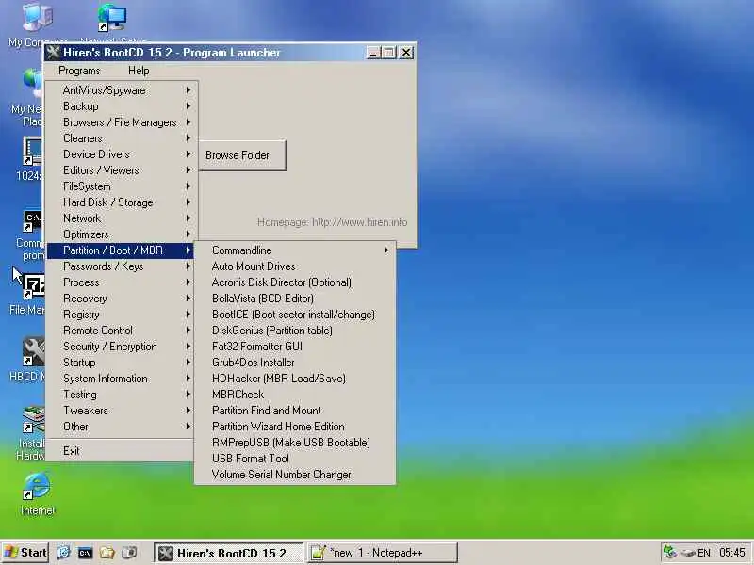This screenshot has height=565, width=754.
Task: Switch to new 1 - Notepad++ taskbar button
Action: coord(383,553)
